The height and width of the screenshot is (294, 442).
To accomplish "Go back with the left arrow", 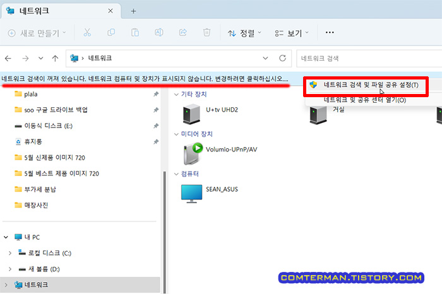I will (8, 58).
